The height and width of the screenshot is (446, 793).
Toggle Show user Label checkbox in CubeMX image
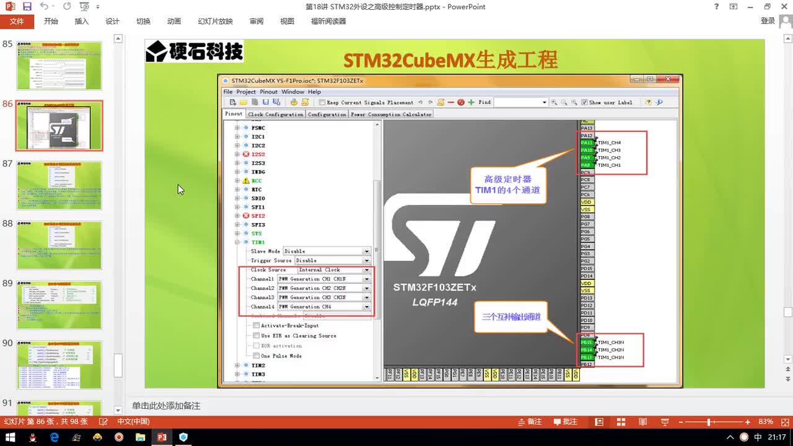tap(584, 102)
